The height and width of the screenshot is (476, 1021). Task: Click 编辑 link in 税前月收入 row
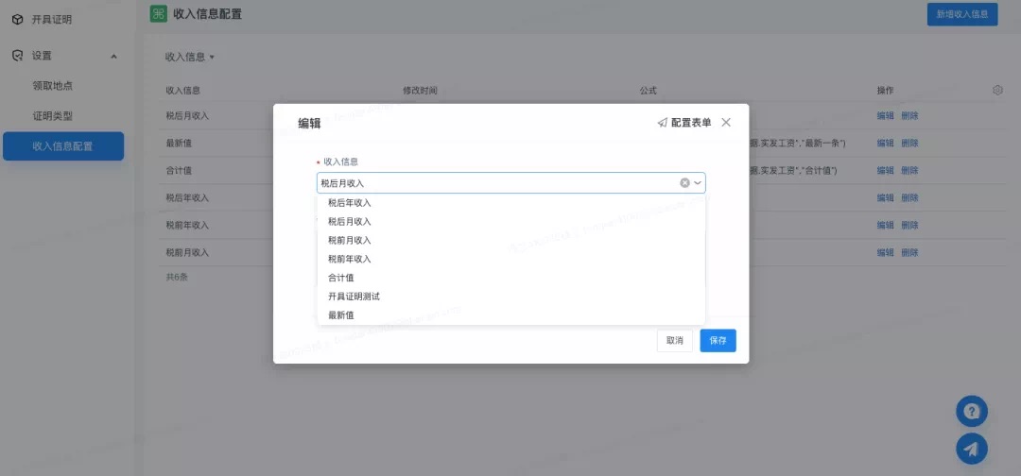886,252
